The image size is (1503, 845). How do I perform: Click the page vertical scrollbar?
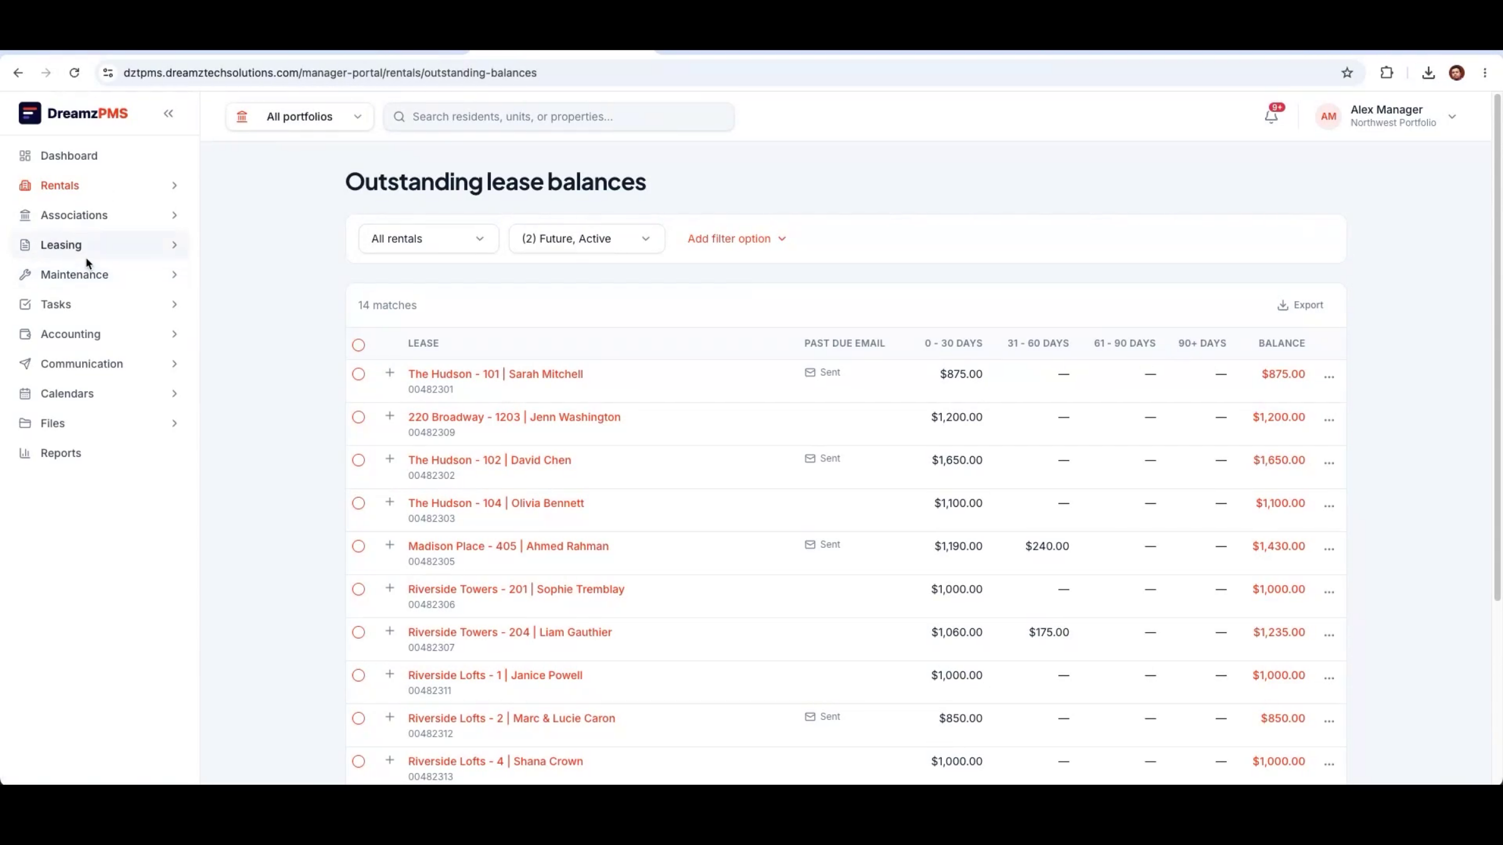pyautogui.click(x=1497, y=347)
